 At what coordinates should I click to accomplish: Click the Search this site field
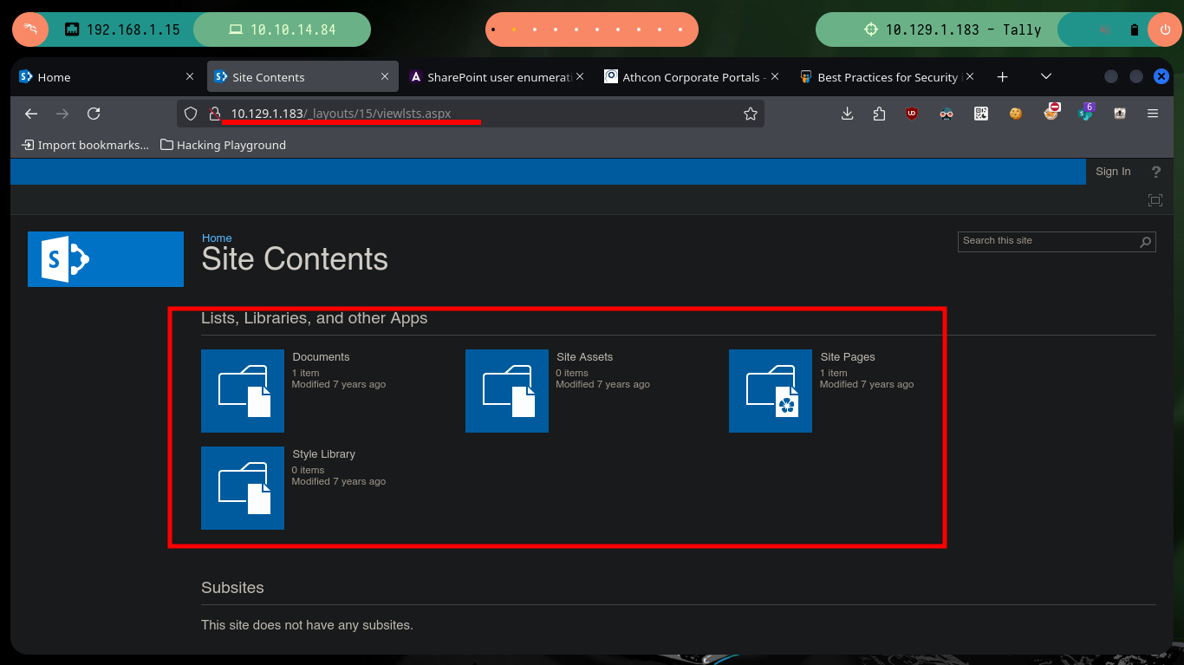click(1049, 241)
